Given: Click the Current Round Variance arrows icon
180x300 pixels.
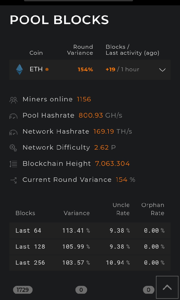Looking at the screenshot, I should tap(13, 180).
